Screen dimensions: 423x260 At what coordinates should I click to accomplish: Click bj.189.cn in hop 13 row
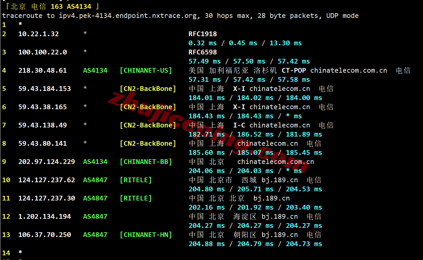[x=280, y=235]
